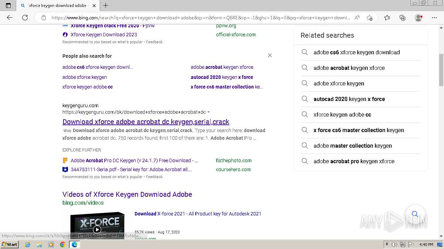This screenshot has height=249, width=444.
Task: Open the tab actions menu icon
Action: pos(8,6)
